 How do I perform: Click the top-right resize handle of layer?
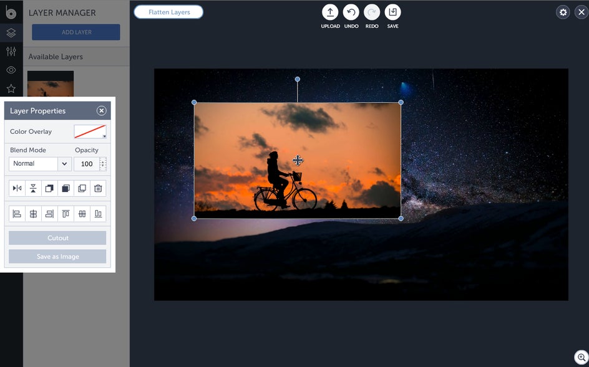[x=401, y=102]
